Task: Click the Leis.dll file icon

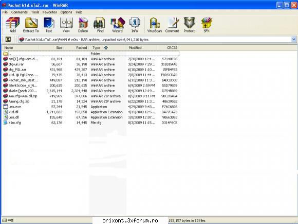Action: [x=6, y=117]
